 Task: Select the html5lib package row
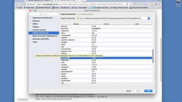coord(106,28)
